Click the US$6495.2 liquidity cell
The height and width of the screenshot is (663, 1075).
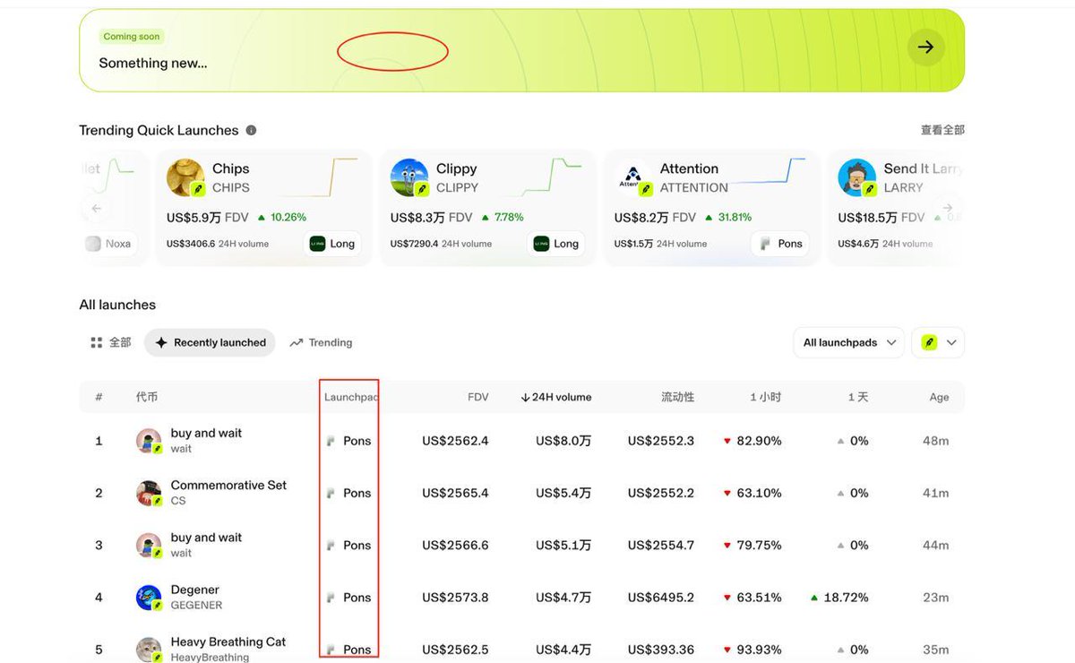(661, 598)
